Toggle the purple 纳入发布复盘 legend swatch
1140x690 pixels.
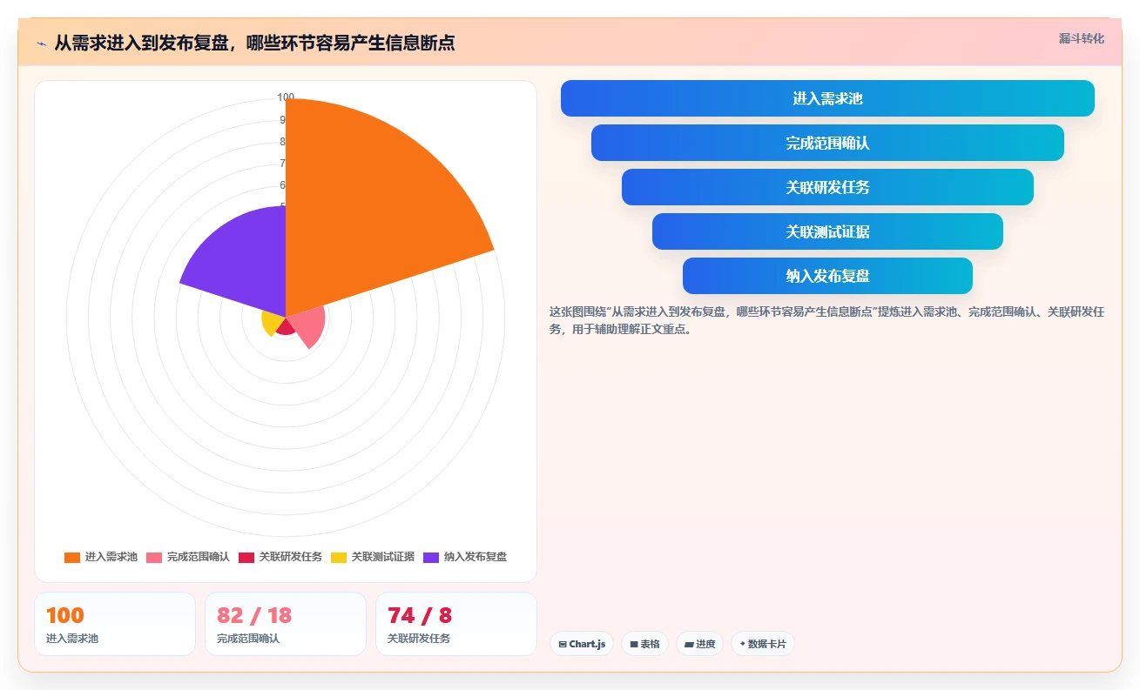pyautogui.click(x=431, y=557)
